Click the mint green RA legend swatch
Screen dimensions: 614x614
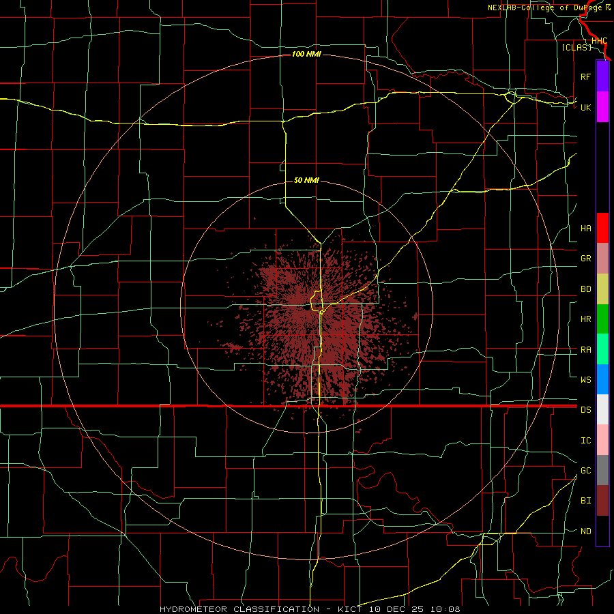(x=602, y=349)
